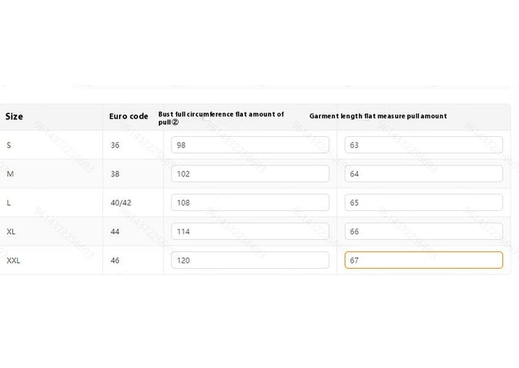Click the bust input showing 114
This screenshot has height=368, width=519.
pos(250,231)
